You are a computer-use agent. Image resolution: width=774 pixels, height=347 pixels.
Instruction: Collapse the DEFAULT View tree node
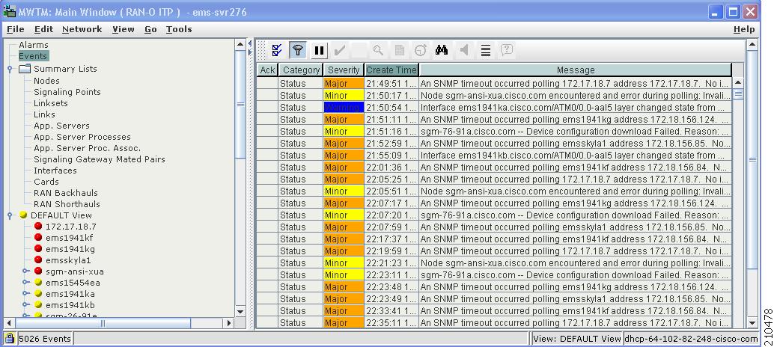click(10, 216)
